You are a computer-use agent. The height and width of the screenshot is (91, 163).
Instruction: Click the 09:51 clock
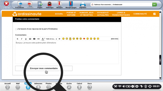click(x=156, y=86)
